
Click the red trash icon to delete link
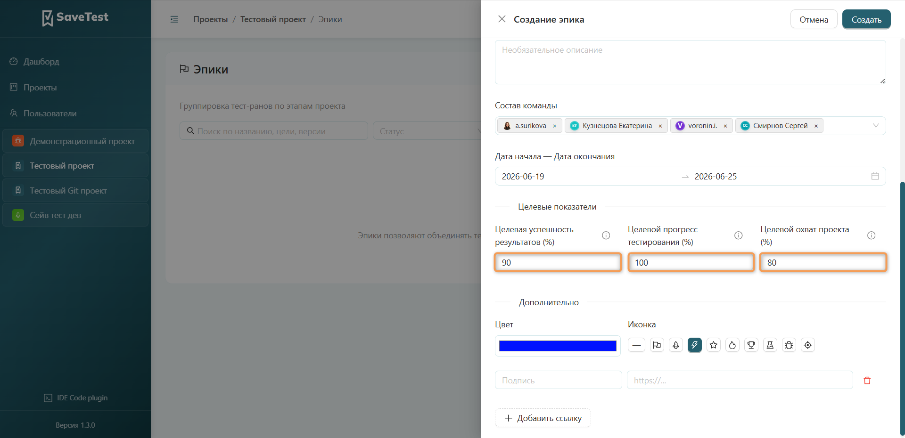[x=867, y=380]
